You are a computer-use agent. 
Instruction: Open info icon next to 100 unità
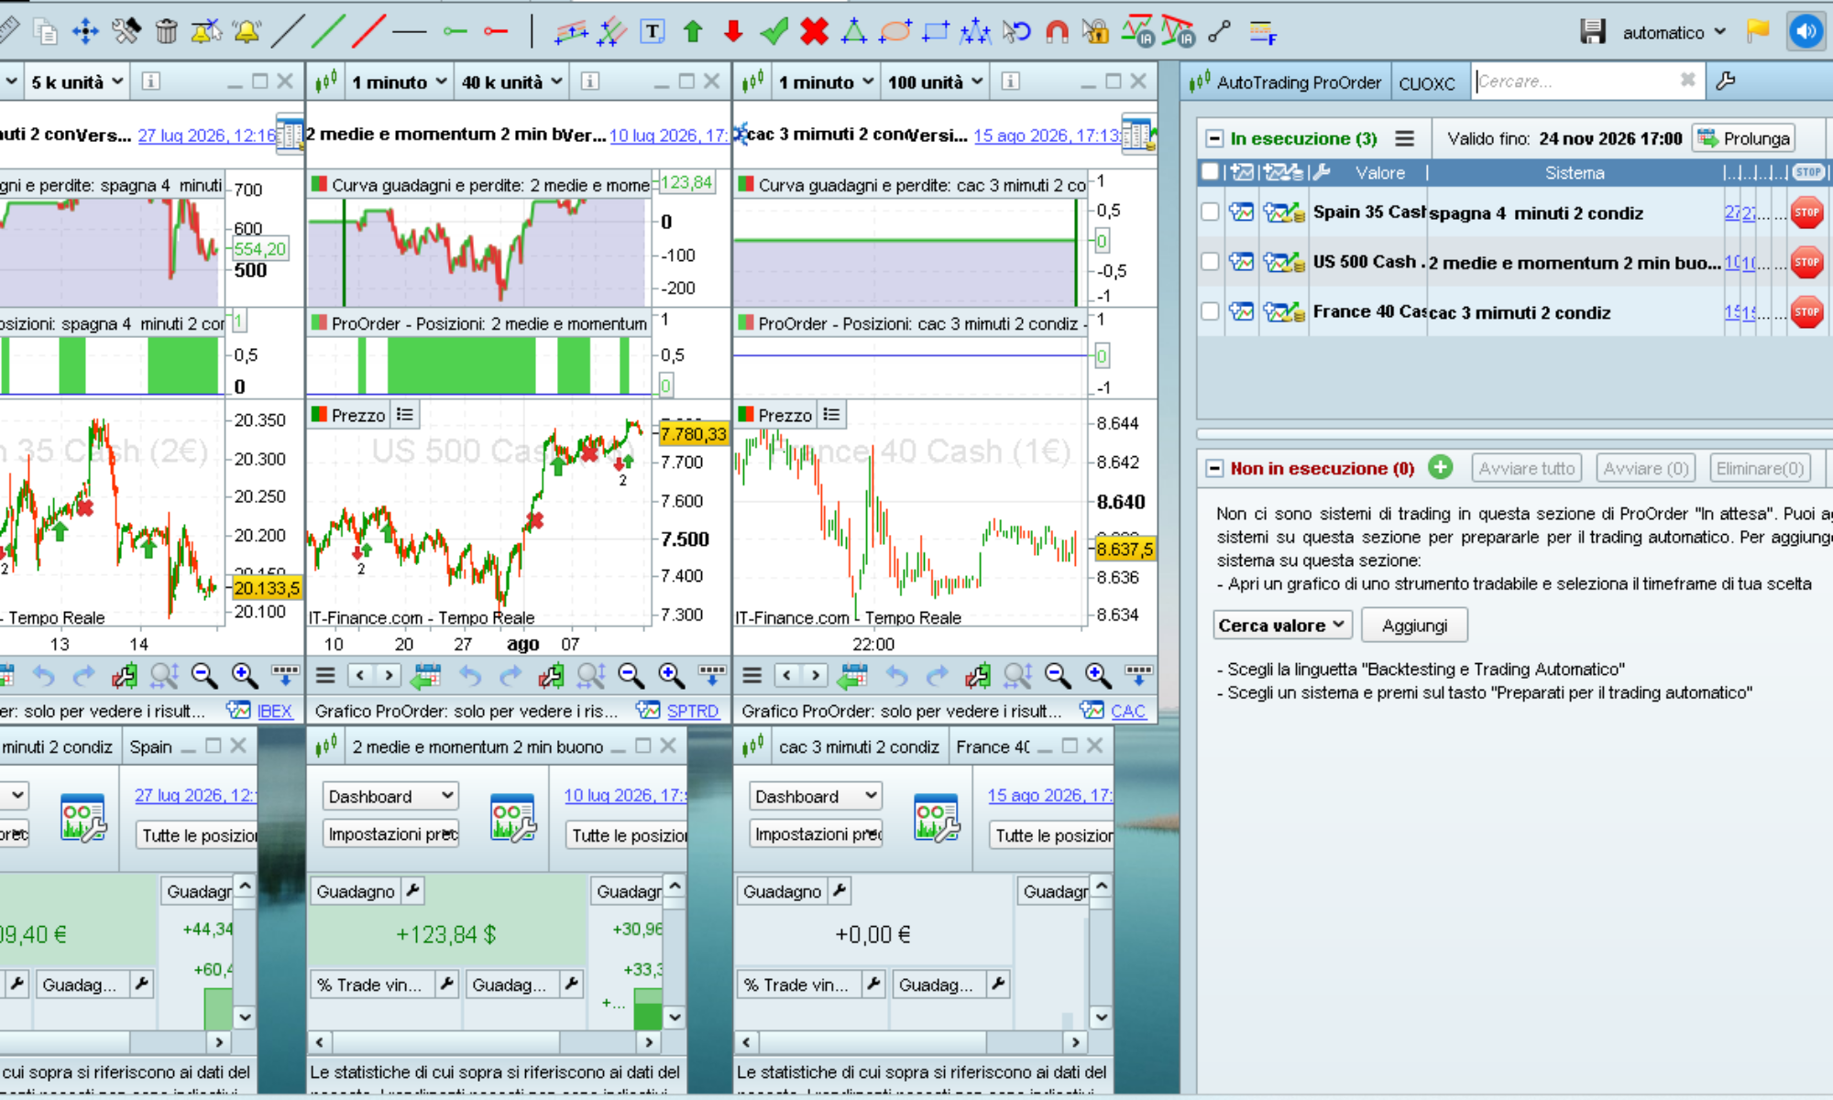tap(1010, 82)
